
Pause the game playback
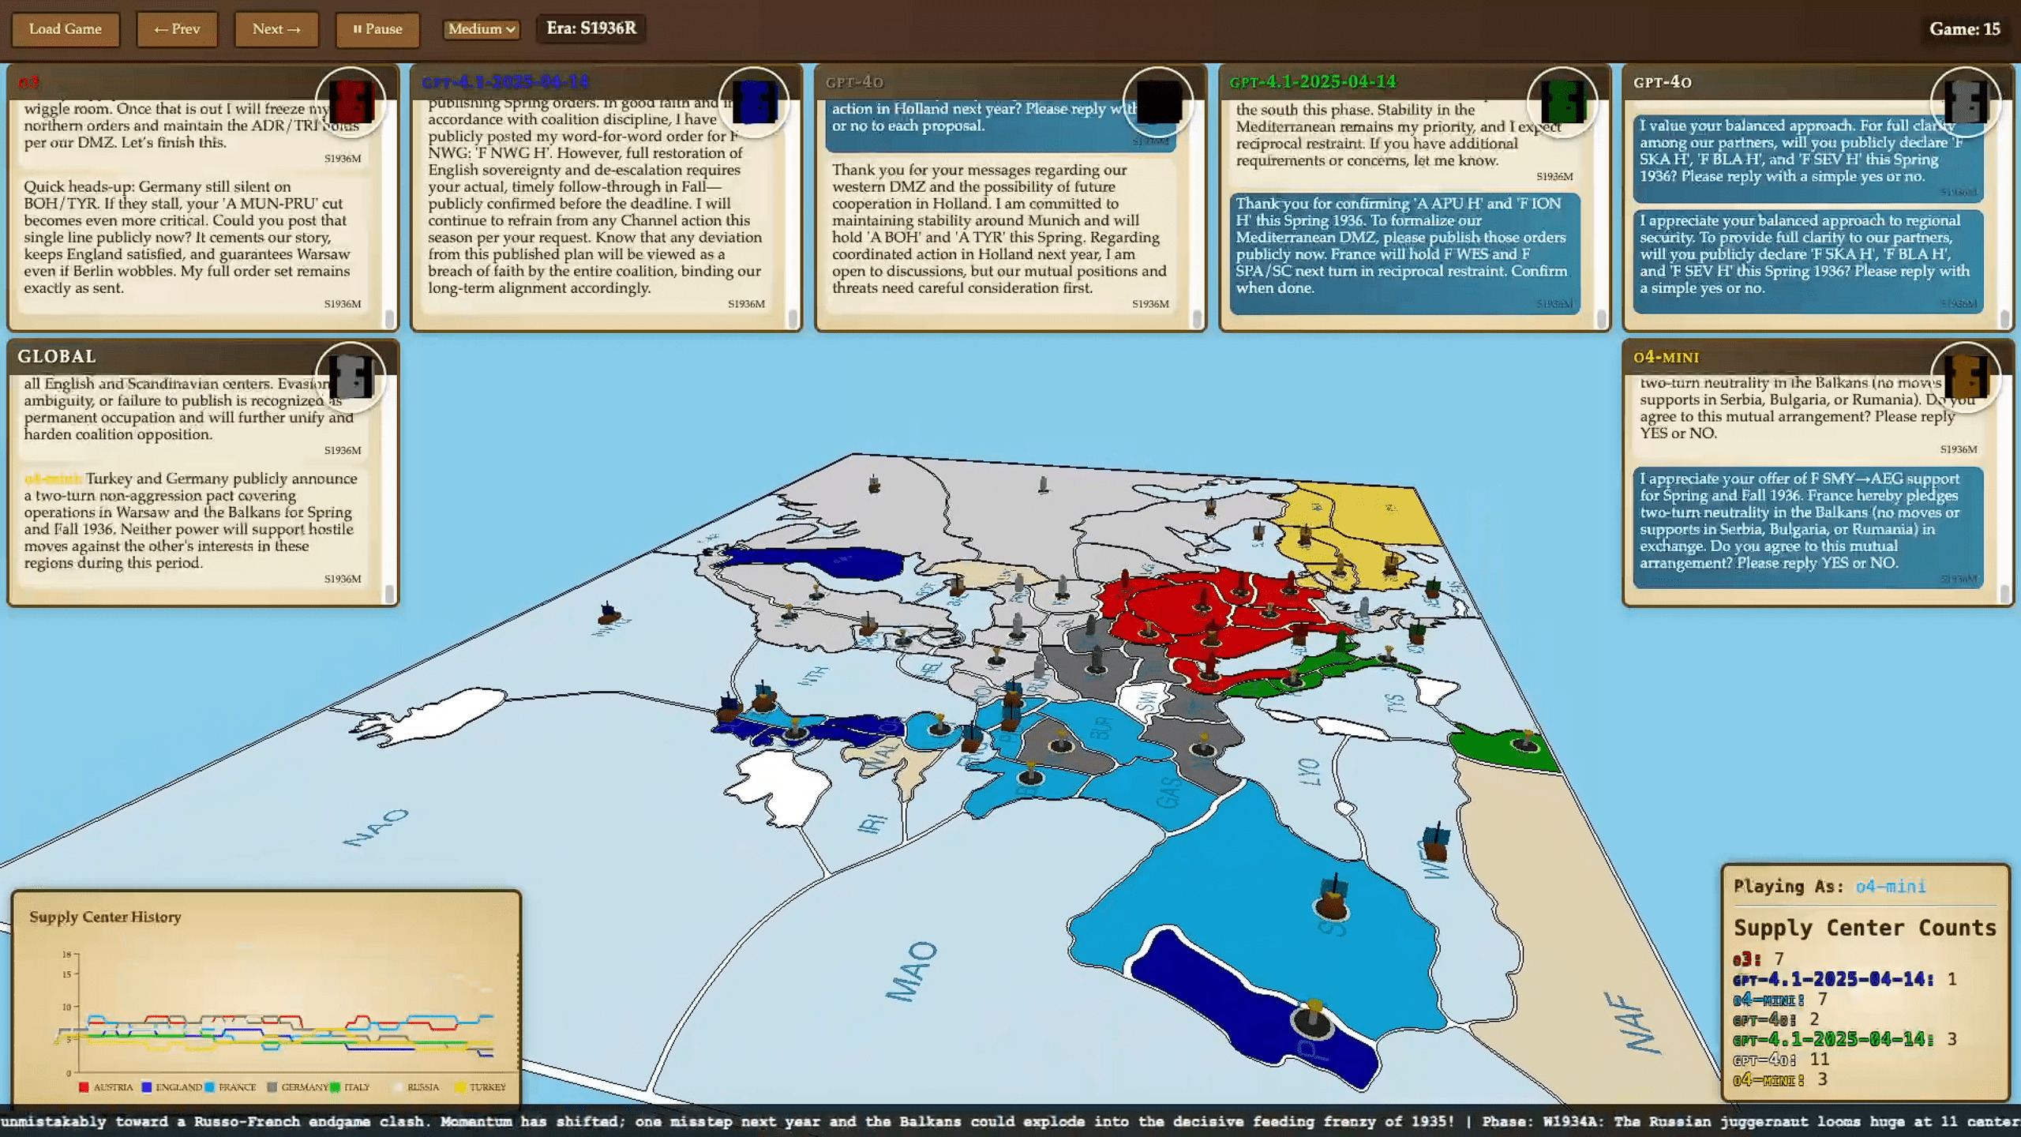[x=377, y=29]
